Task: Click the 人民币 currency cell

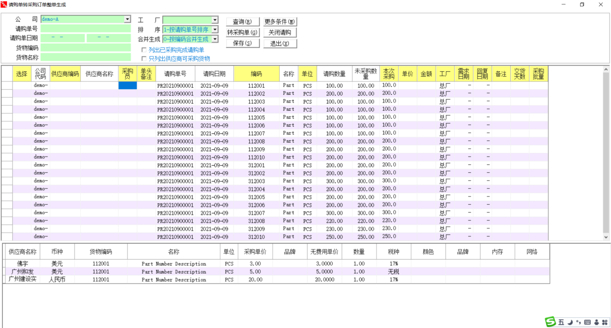Action: click(x=57, y=279)
